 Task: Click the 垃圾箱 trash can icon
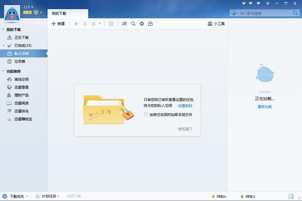point(9,62)
